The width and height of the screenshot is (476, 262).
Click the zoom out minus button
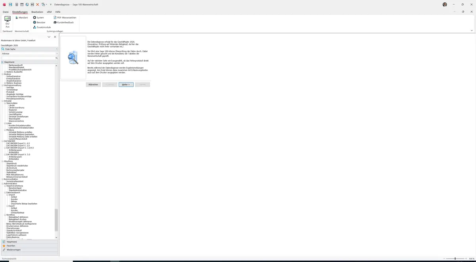pos(444,258)
